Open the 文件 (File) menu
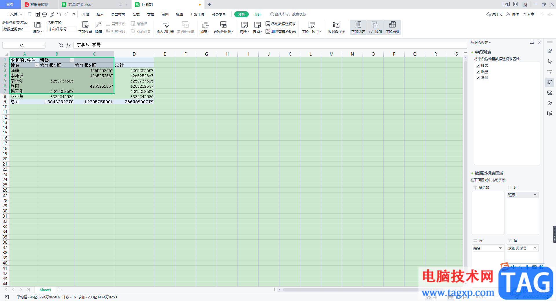 point(13,14)
